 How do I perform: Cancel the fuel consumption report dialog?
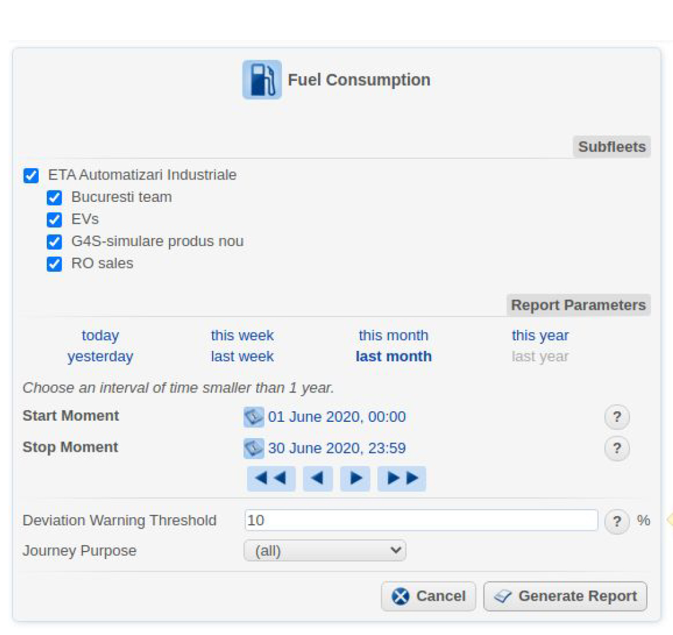click(x=428, y=596)
